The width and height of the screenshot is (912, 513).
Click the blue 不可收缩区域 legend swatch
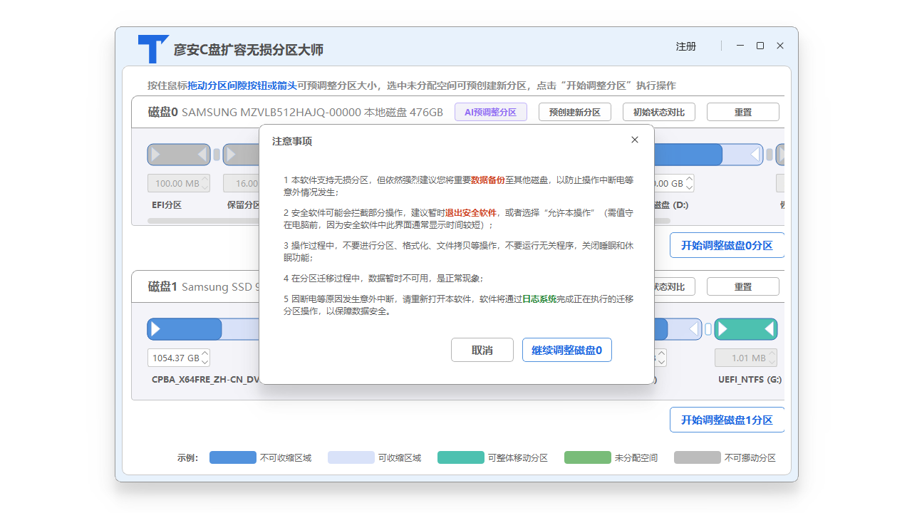233,457
